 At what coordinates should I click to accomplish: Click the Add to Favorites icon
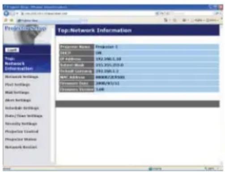pos(12,20)
